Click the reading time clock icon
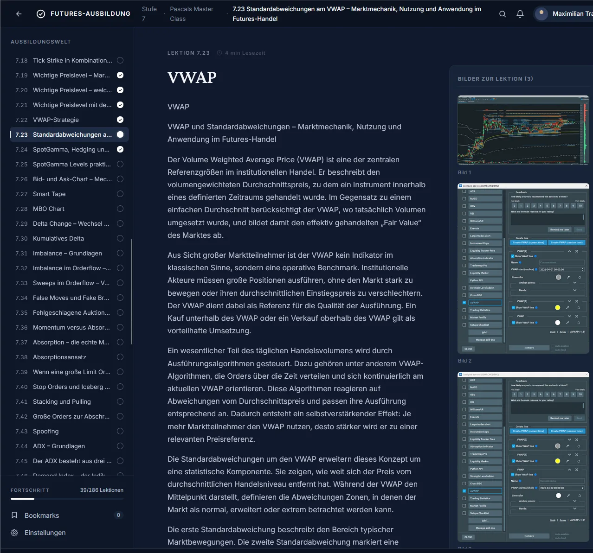593x553 pixels. pos(219,53)
